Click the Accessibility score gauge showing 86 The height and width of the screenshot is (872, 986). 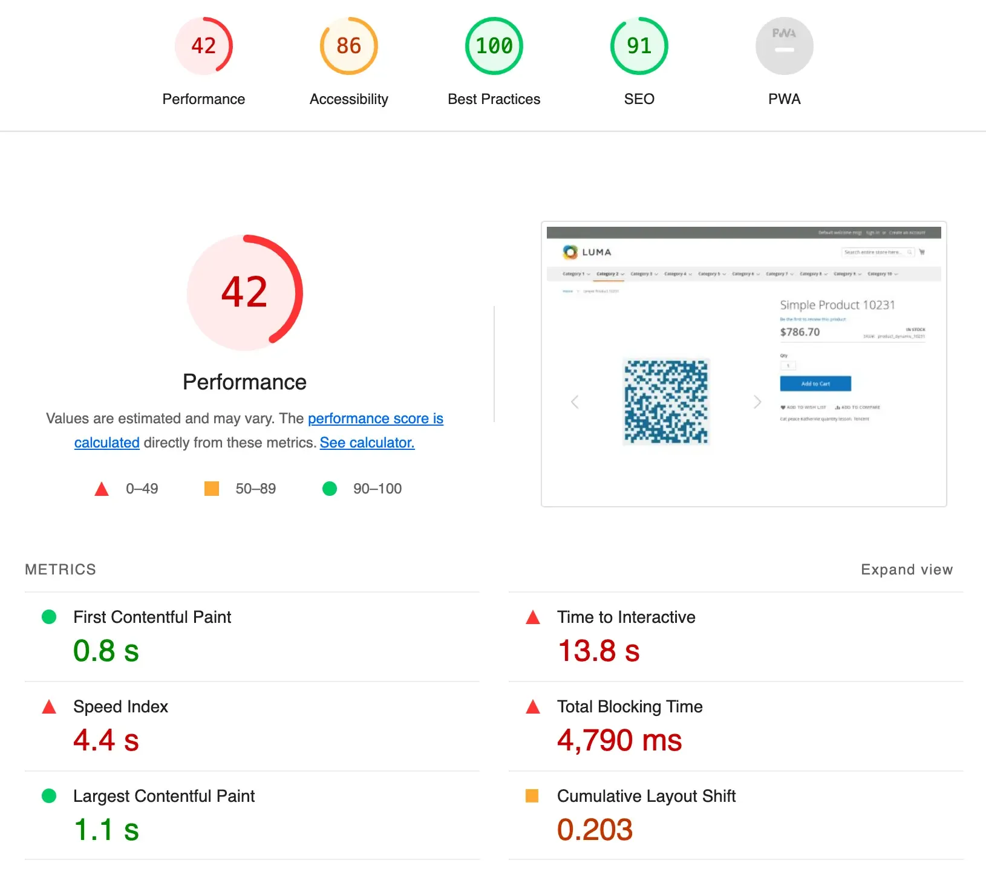pos(348,46)
